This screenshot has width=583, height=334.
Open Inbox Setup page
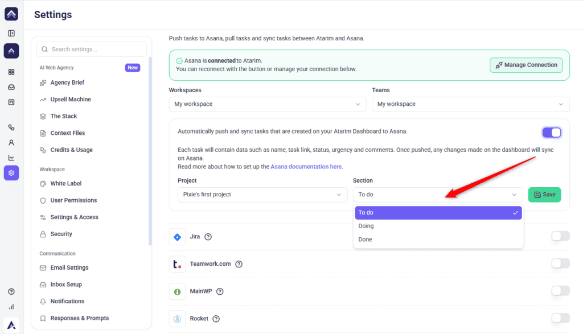coord(66,284)
